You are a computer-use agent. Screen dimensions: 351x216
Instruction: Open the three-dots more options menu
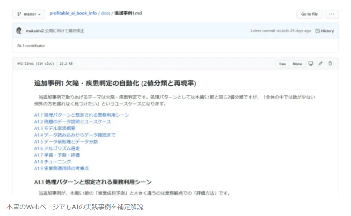pyautogui.click(x=331, y=14)
